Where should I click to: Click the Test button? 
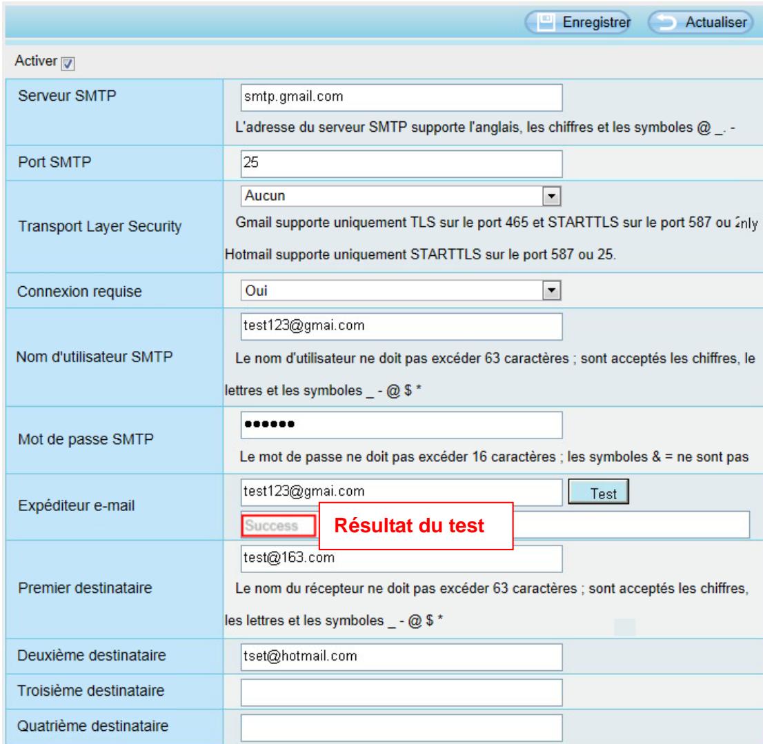(599, 492)
